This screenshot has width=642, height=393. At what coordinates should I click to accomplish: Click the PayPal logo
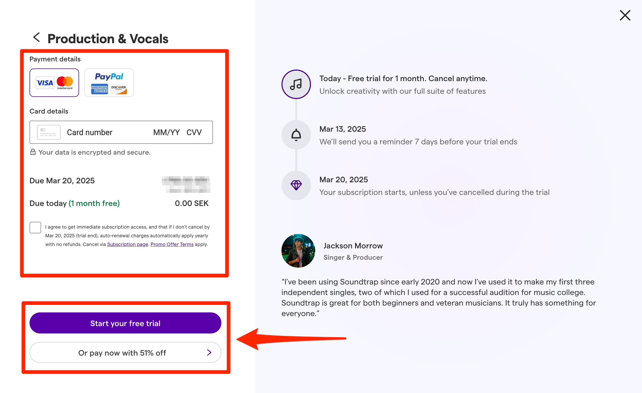click(x=109, y=76)
